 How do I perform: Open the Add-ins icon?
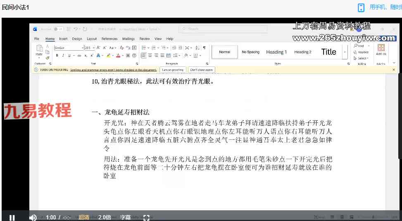pyautogui.click(x=381, y=49)
